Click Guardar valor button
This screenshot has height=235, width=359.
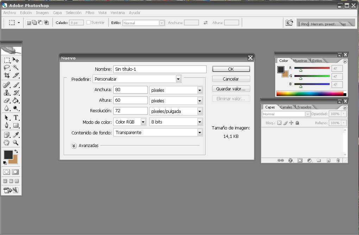click(231, 89)
